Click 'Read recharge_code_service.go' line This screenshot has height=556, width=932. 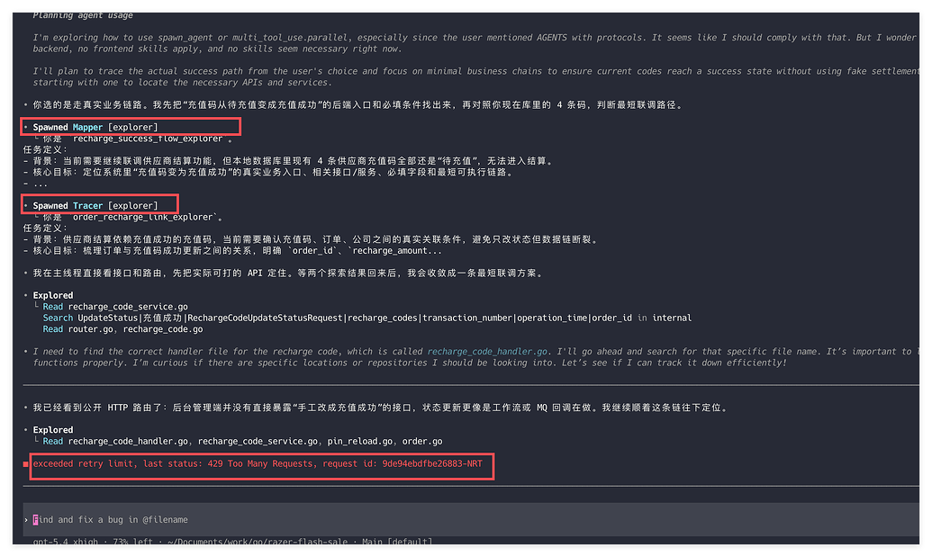pos(115,307)
